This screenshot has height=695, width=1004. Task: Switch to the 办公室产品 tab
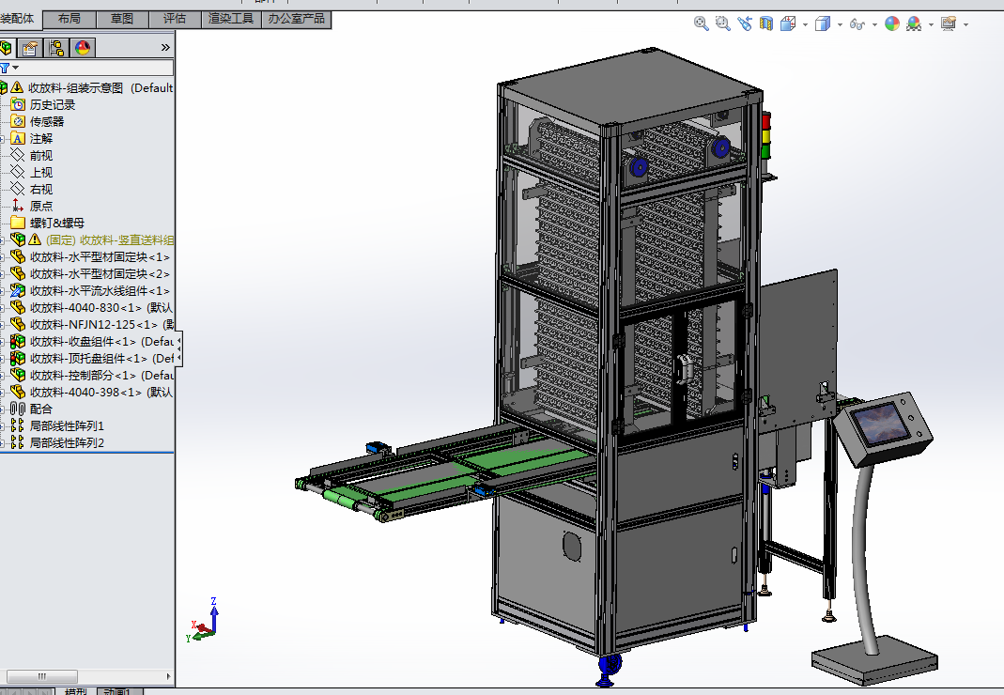point(297,19)
